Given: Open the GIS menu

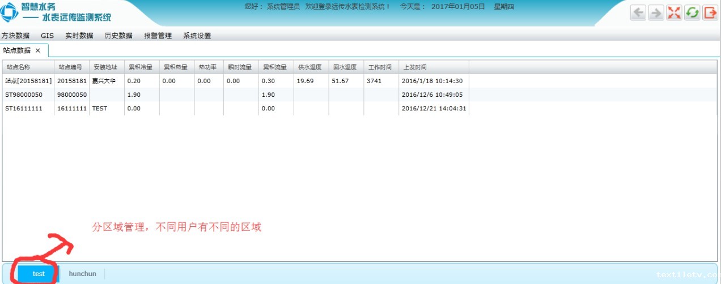Looking at the screenshot, I should coord(47,36).
